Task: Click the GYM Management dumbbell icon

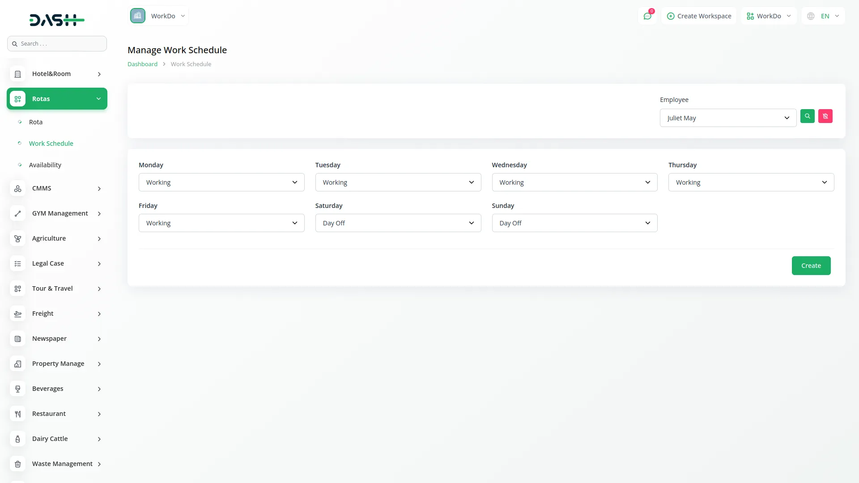Action: pos(18,214)
